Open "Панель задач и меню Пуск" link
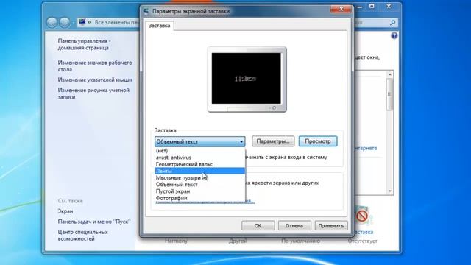Image resolution: width=471 pixels, height=265 pixels. 94,222
